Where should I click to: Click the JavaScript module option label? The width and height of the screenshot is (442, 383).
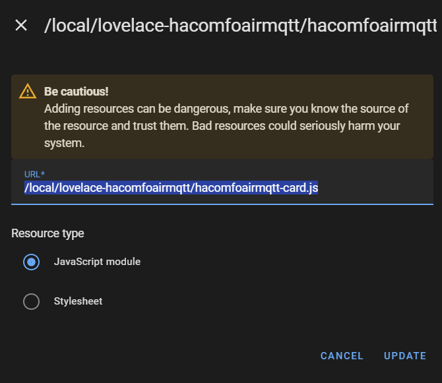point(97,262)
